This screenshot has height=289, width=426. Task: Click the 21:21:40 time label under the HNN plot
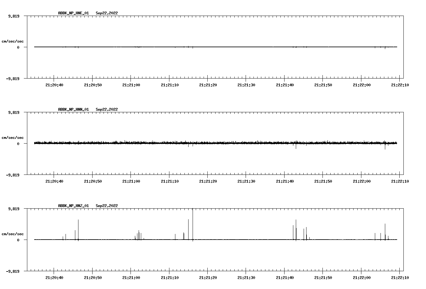(x=285, y=181)
